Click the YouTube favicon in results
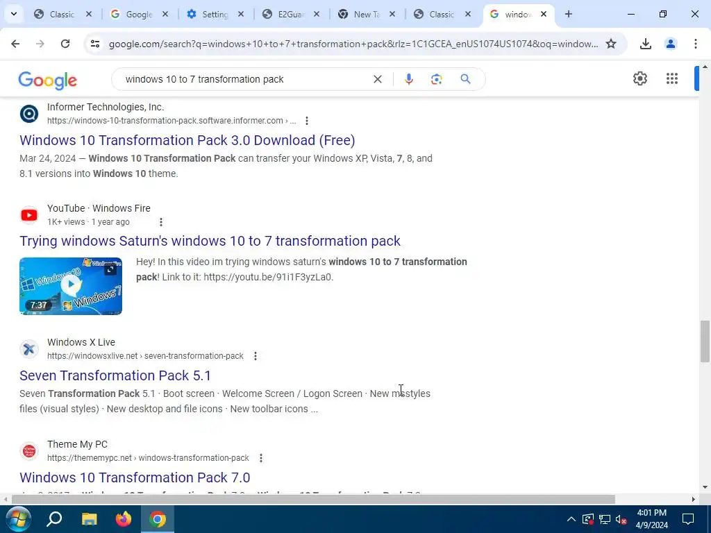The height and width of the screenshot is (533, 711). 29,215
